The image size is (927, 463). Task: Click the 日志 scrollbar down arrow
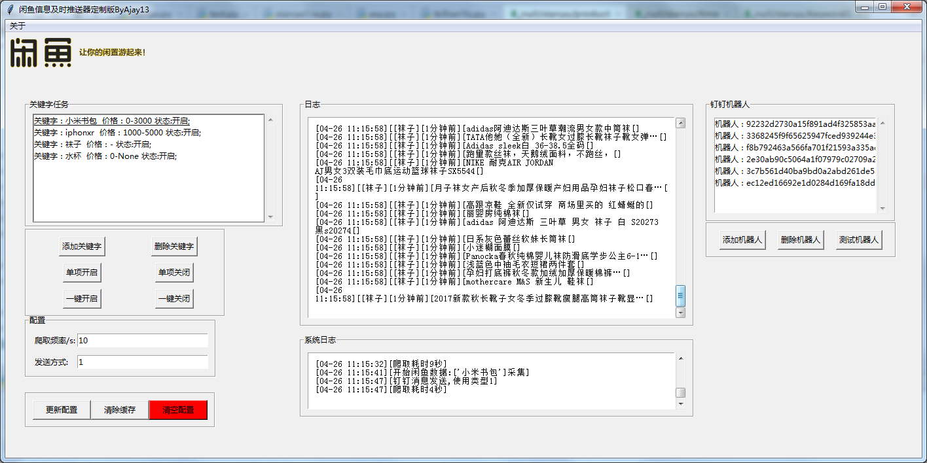(x=680, y=313)
